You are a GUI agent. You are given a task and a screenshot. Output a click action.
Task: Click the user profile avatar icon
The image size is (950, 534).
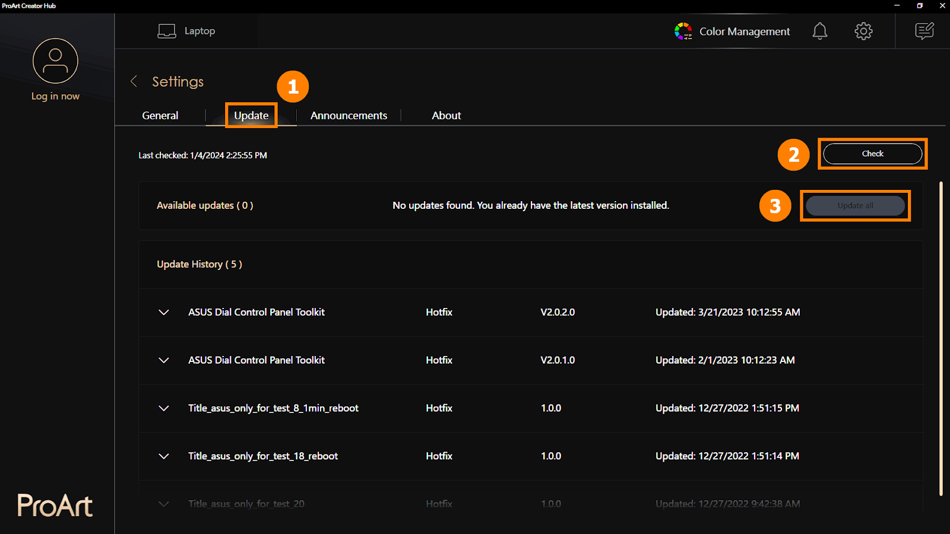(55, 61)
